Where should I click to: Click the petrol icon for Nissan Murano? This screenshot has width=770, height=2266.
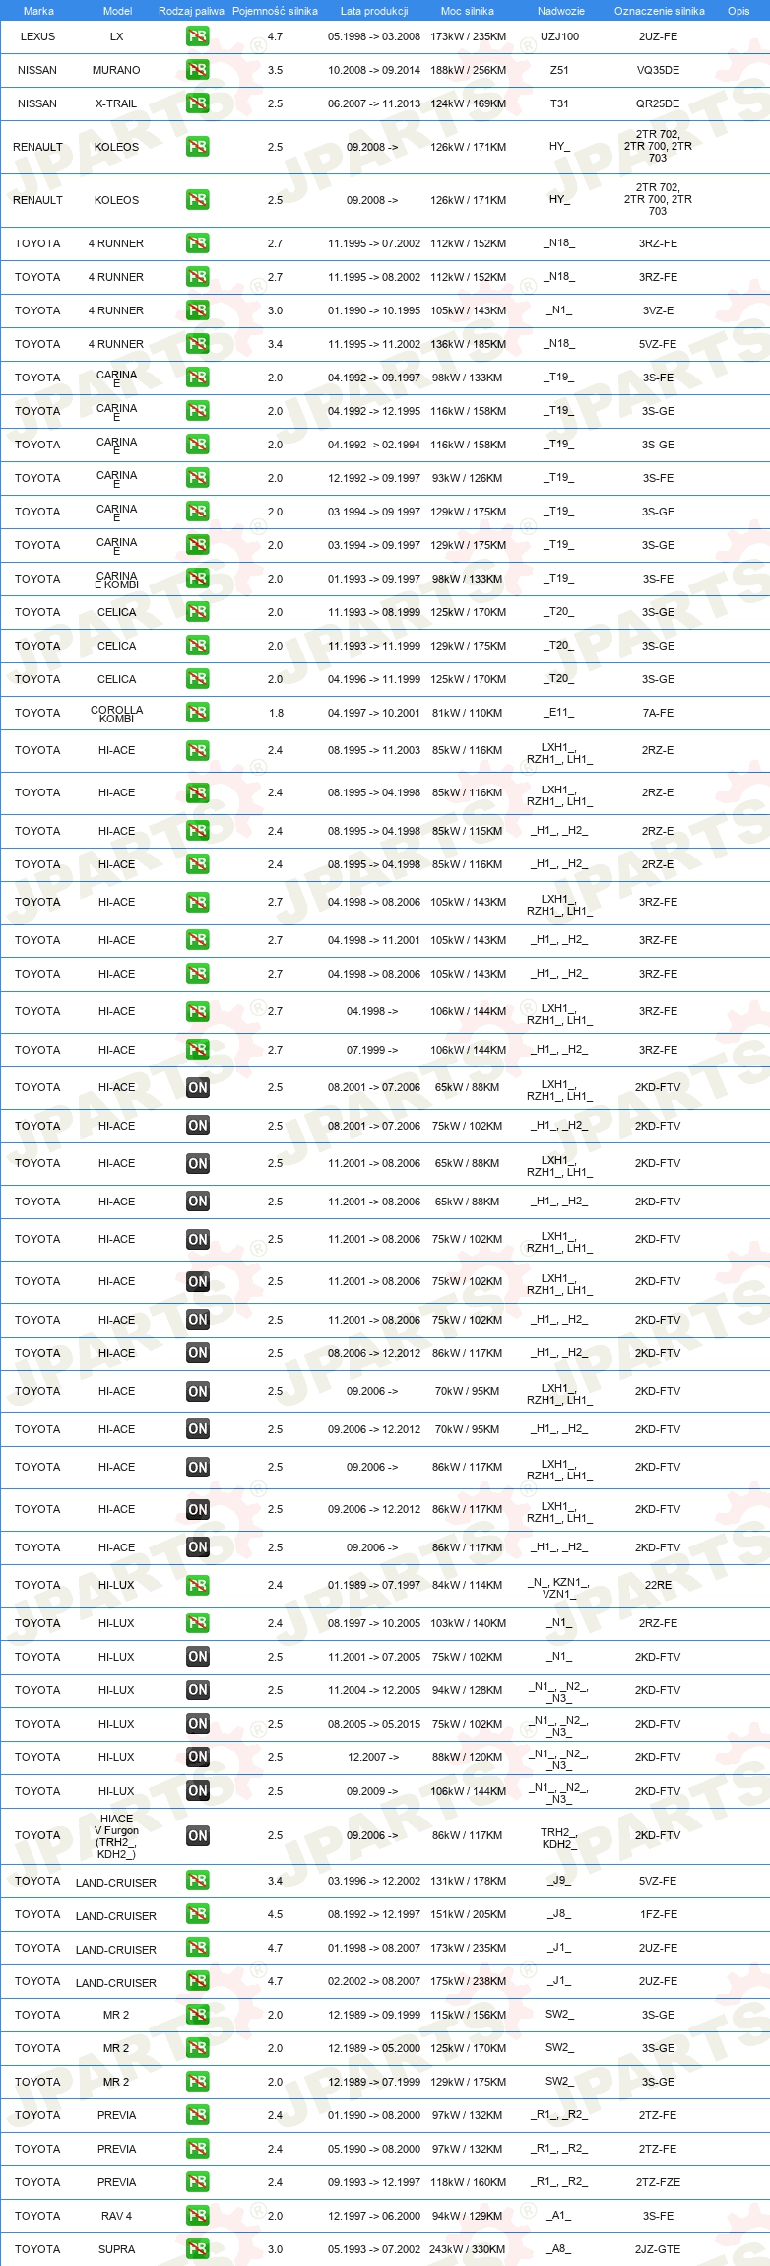click(x=198, y=70)
